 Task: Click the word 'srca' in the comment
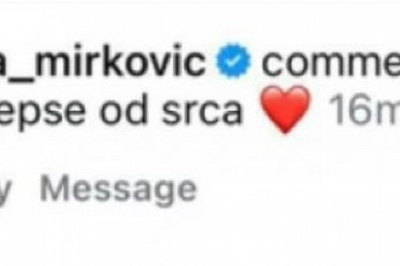201,112
